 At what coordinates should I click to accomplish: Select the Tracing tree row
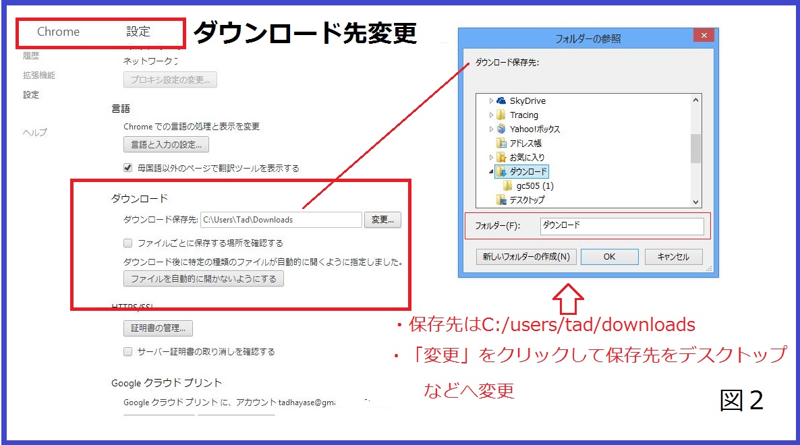[524, 115]
